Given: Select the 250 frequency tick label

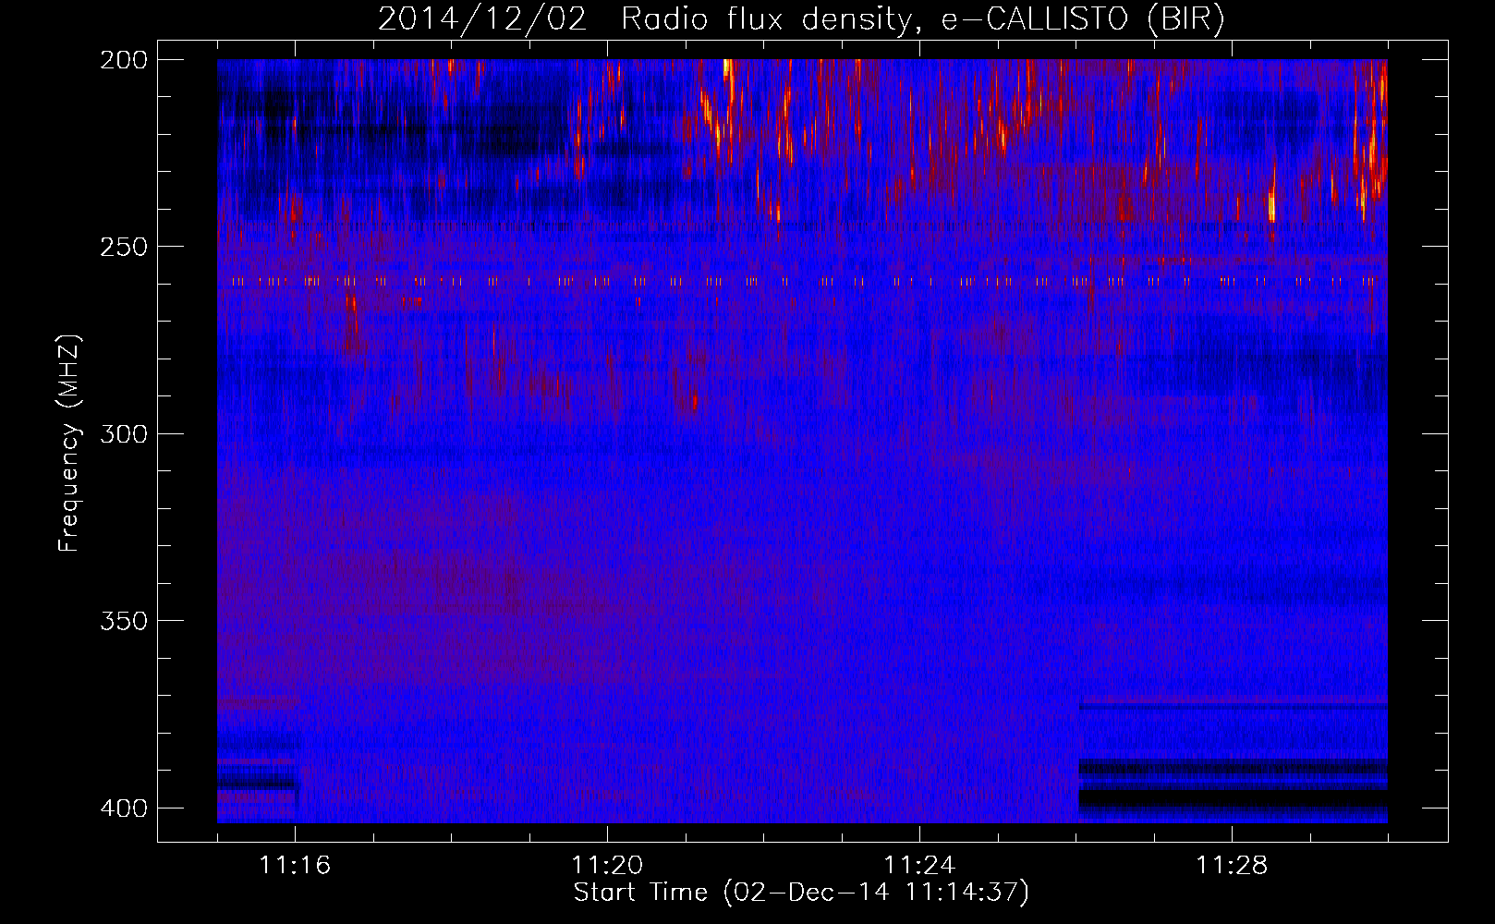Looking at the screenshot, I should tap(124, 247).
